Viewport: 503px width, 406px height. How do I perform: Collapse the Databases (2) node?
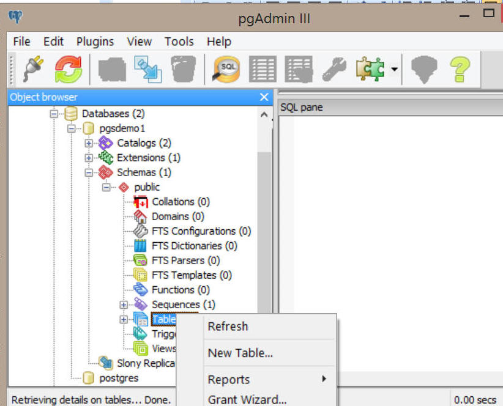[x=54, y=114]
